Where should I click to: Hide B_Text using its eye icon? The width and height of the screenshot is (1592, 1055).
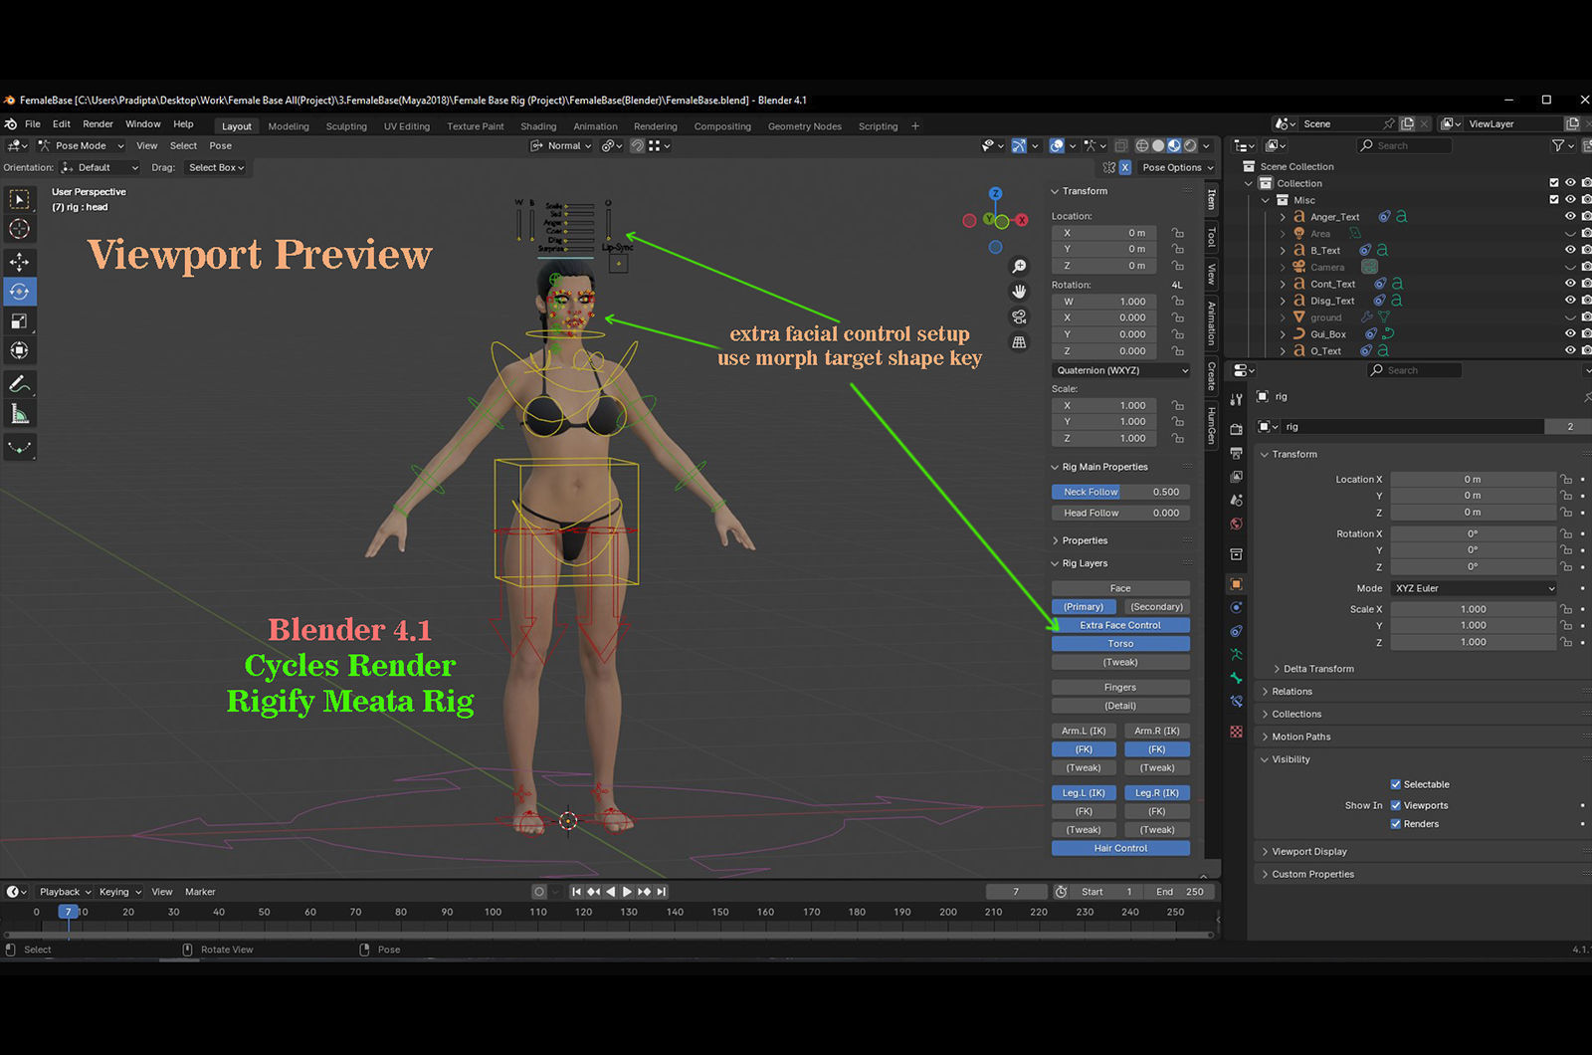pos(1570,251)
